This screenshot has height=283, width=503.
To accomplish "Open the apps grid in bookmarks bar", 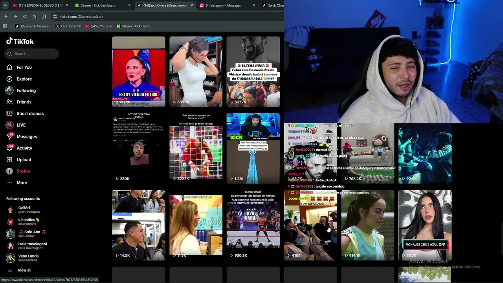I will (5, 26).
